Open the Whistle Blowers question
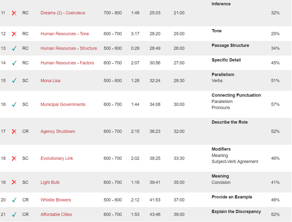The width and height of the screenshot is (292, 222). (56, 200)
